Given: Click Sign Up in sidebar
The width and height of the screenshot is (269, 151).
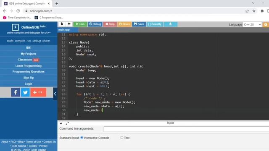Looking at the screenshot, I should [29, 78].
